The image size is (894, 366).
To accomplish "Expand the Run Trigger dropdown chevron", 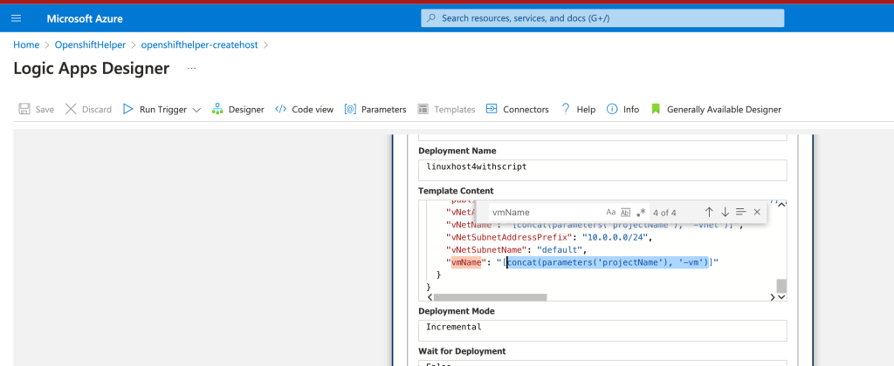I will (x=196, y=110).
